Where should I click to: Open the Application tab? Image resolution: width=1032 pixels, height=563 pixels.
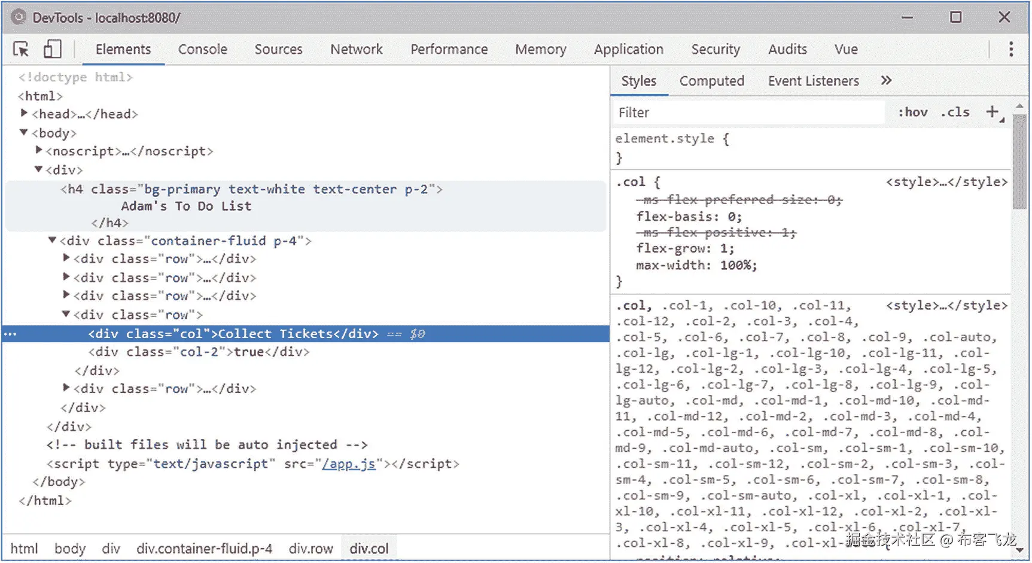[629, 49]
